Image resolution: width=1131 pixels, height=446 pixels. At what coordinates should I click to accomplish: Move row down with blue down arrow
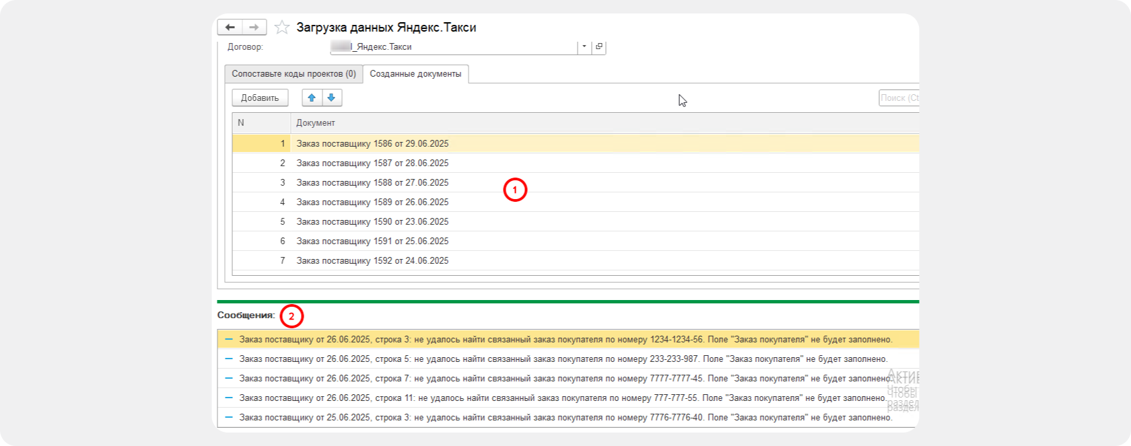tap(331, 98)
